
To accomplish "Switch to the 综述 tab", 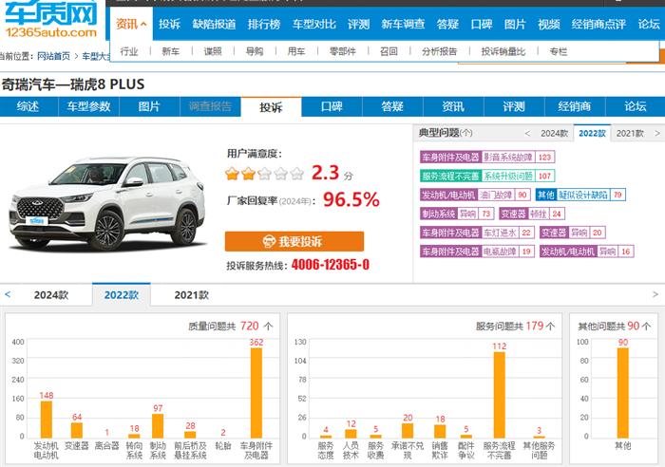I will point(28,106).
